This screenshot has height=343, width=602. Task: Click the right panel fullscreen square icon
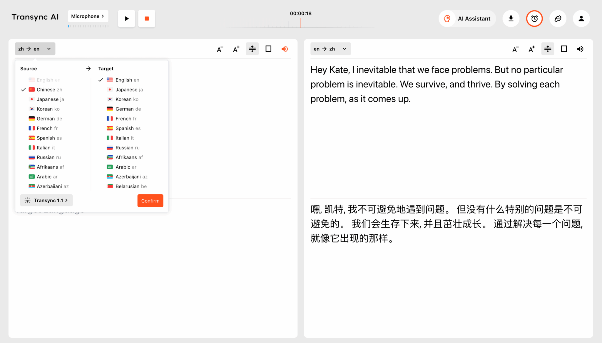pos(564,49)
